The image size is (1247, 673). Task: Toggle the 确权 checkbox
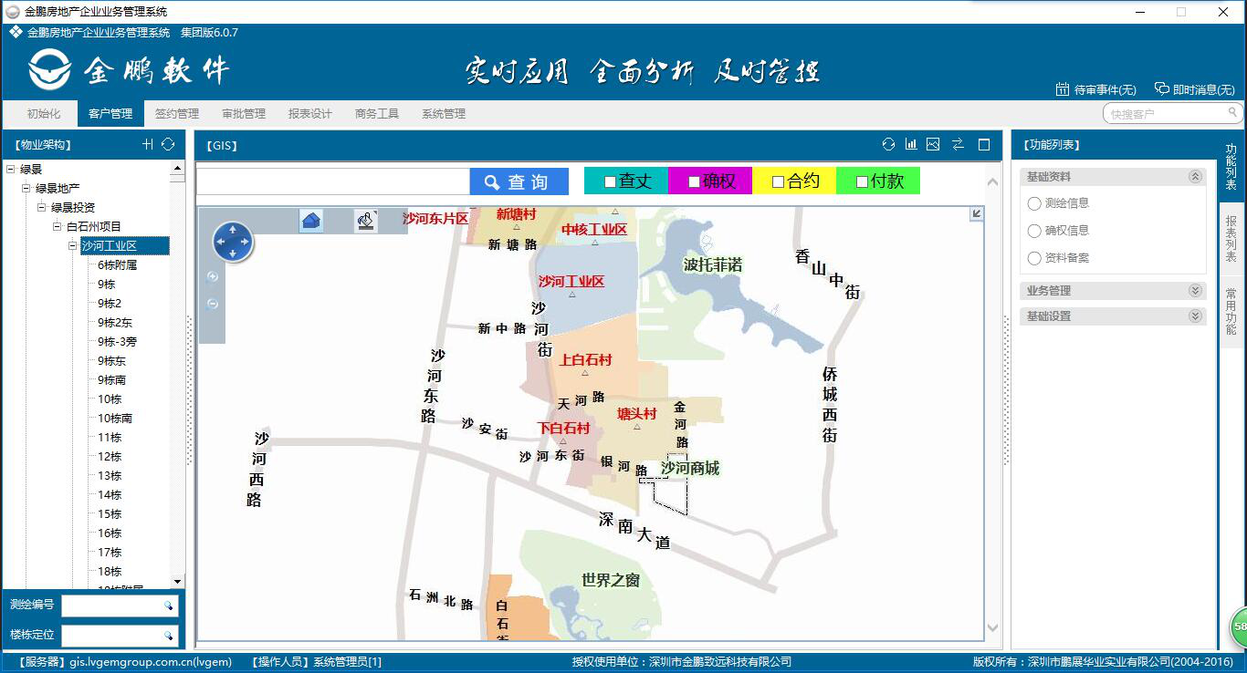click(x=694, y=181)
